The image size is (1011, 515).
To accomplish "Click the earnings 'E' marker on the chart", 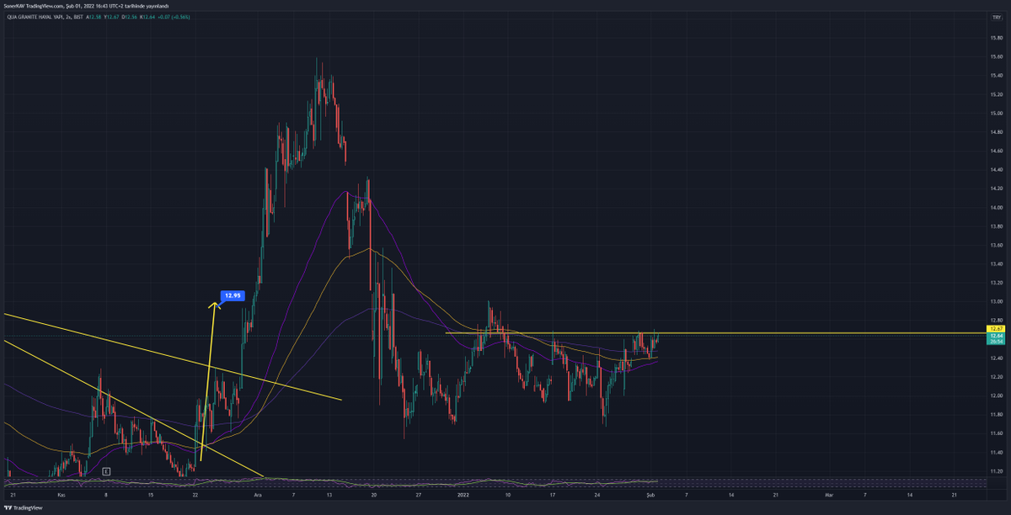I will [x=106, y=471].
